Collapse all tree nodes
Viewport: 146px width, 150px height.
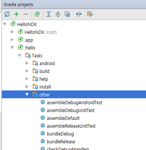pyautogui.click(x=58, y=14)
